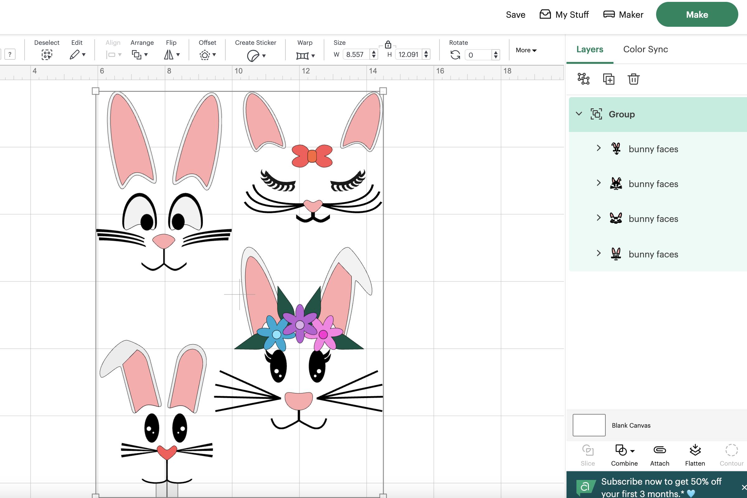
Task: Open the Combine dropdown arrow
Action: [632, 451]
